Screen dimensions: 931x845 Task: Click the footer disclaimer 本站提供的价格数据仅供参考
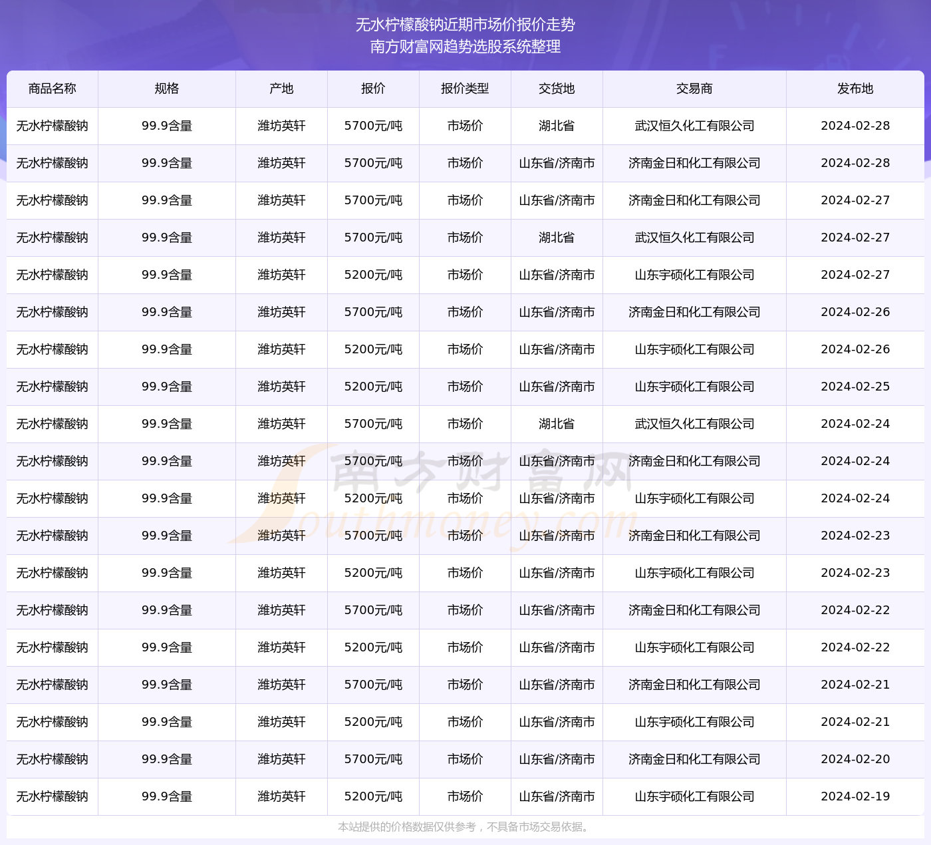[407, 827]
